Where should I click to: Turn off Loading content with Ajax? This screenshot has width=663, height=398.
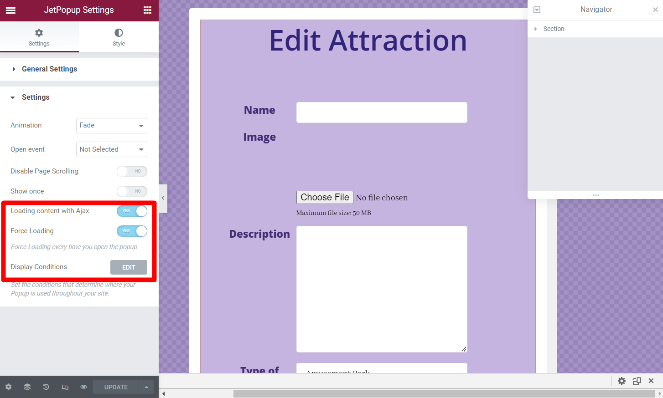tap(132, 211)
